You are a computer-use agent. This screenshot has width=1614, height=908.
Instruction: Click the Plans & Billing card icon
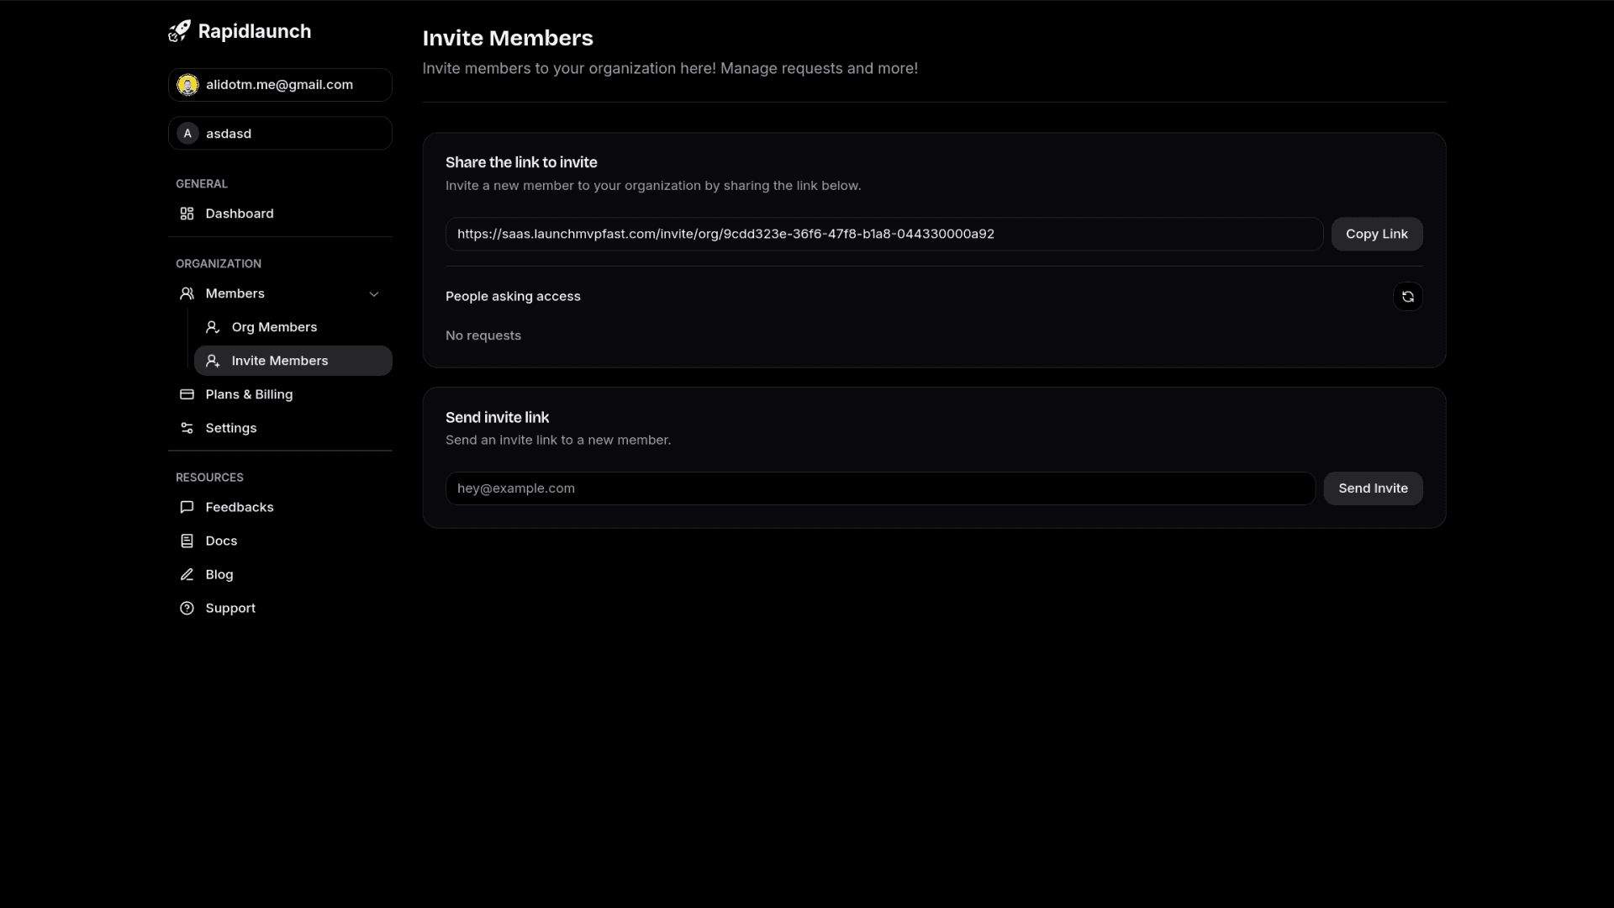(187, 394)
